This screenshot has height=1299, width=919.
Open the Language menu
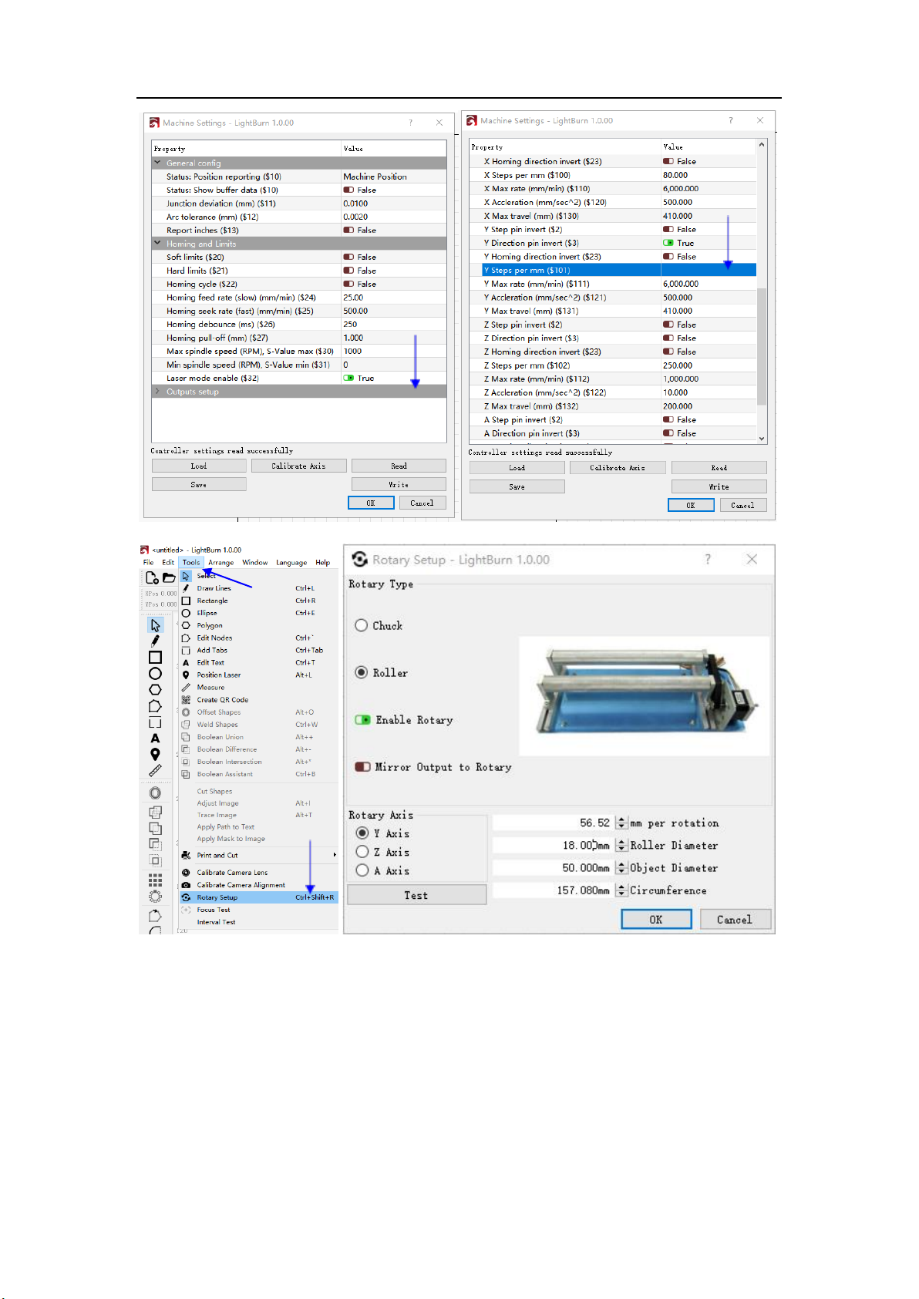(291, 562)
